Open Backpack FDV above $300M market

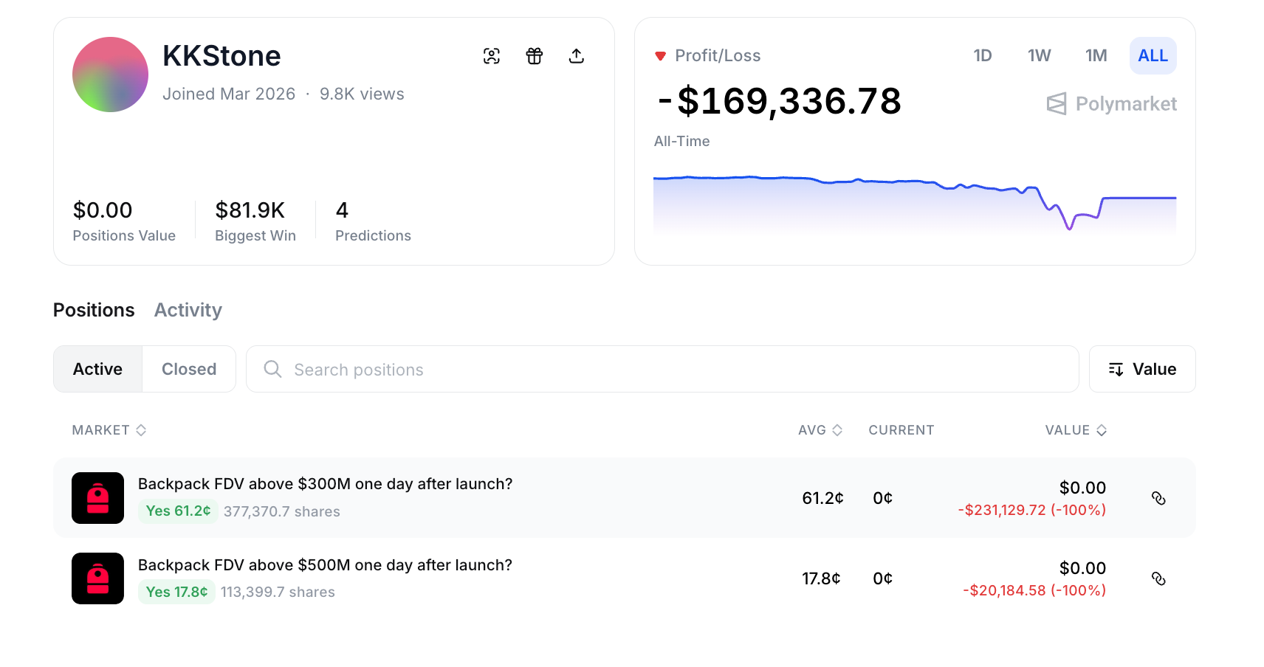[x=325, y=484]
